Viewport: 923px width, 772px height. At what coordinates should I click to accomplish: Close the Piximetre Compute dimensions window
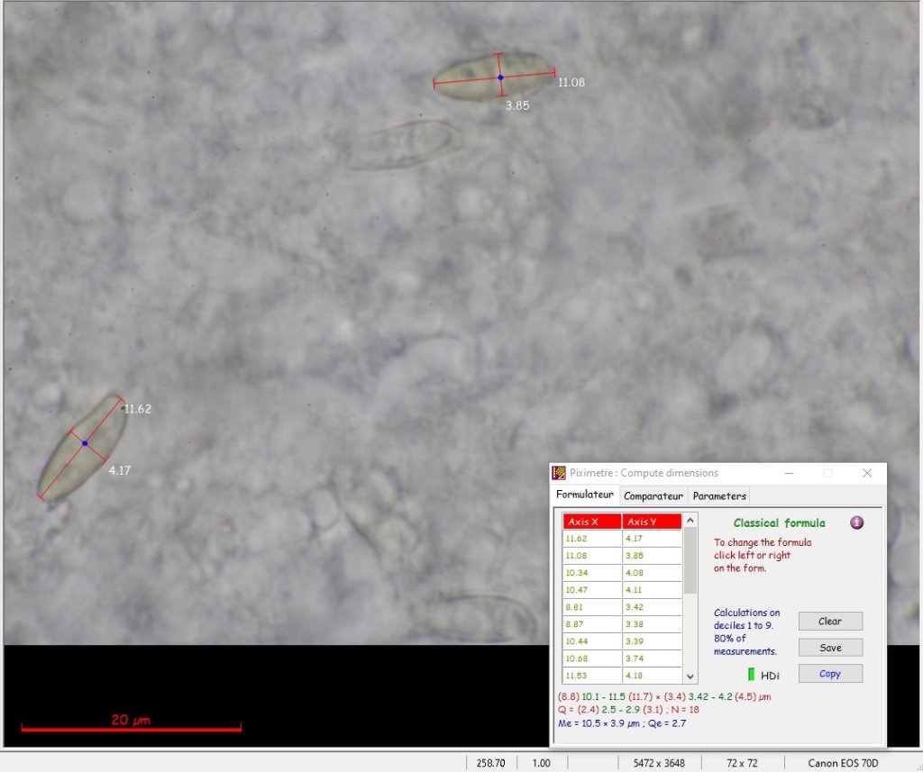[867, 473]
